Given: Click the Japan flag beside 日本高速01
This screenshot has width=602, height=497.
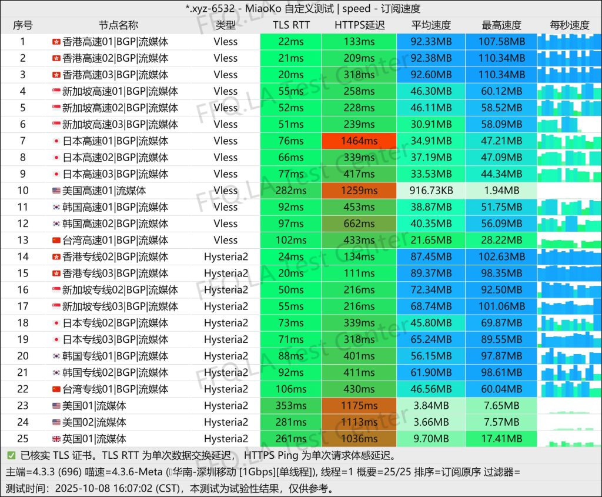Looking at the screenshot, I should click(56, 141).
